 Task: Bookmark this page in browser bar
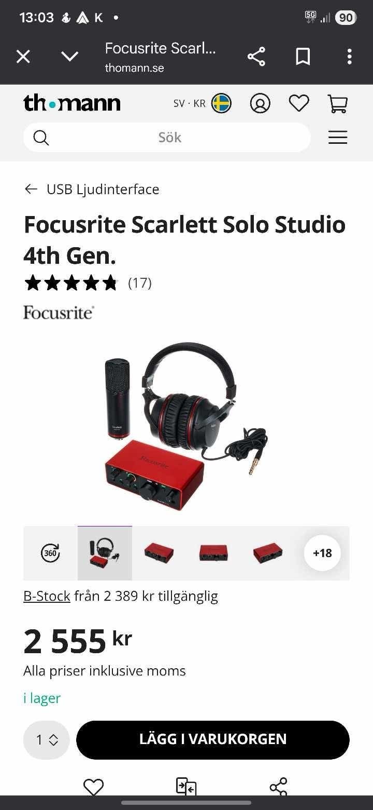pos(303,57)
